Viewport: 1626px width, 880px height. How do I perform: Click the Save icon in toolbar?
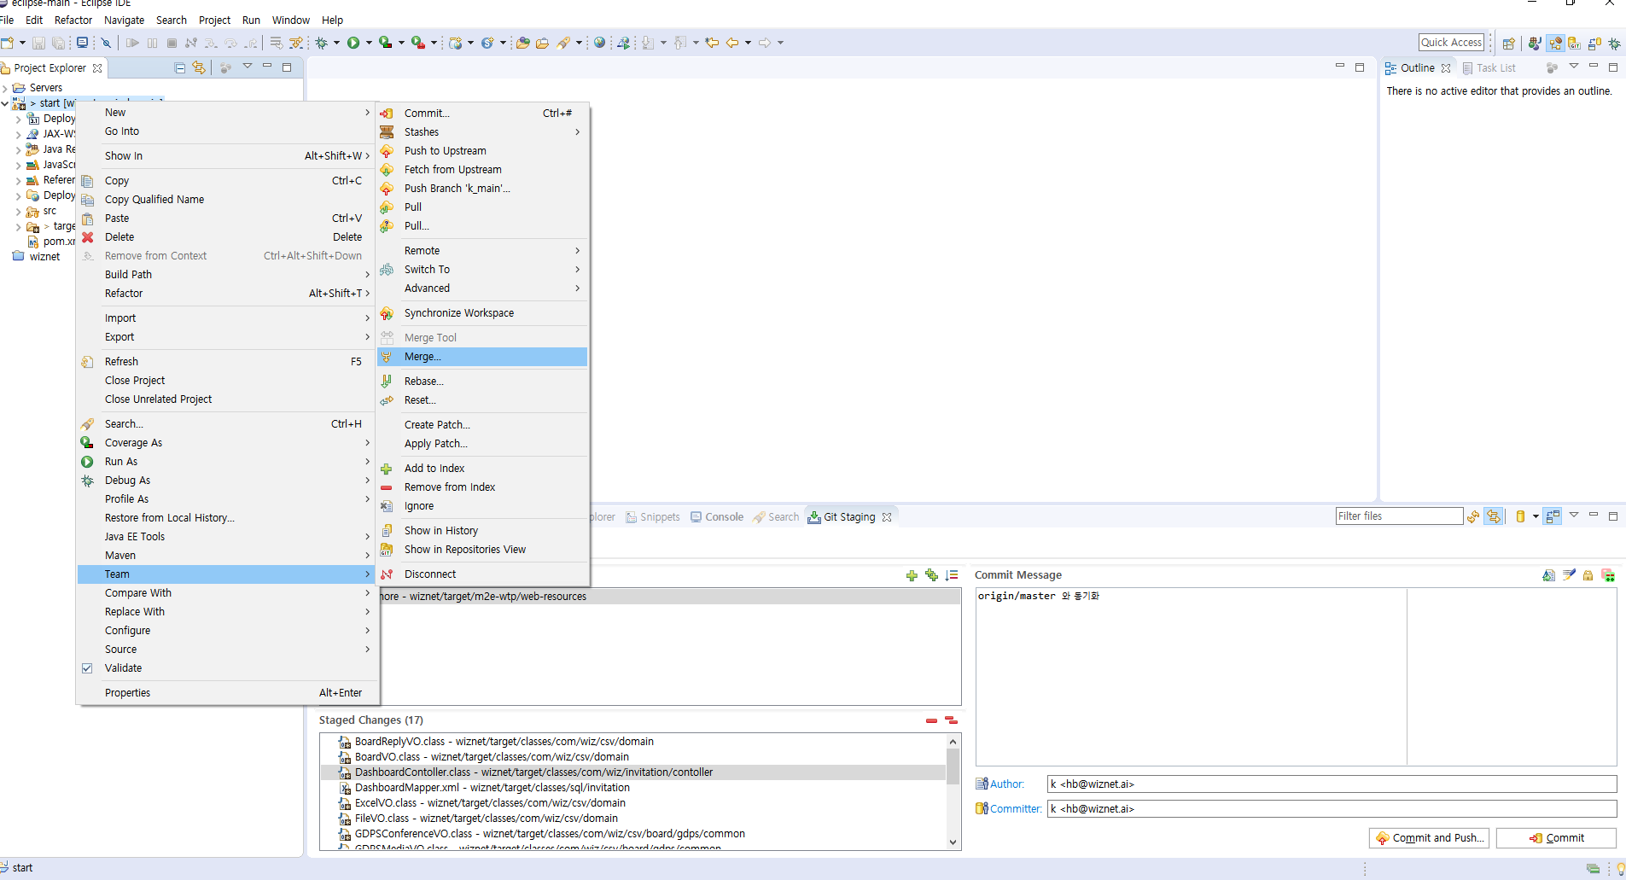pyautogui.click(x=39, y=43)
